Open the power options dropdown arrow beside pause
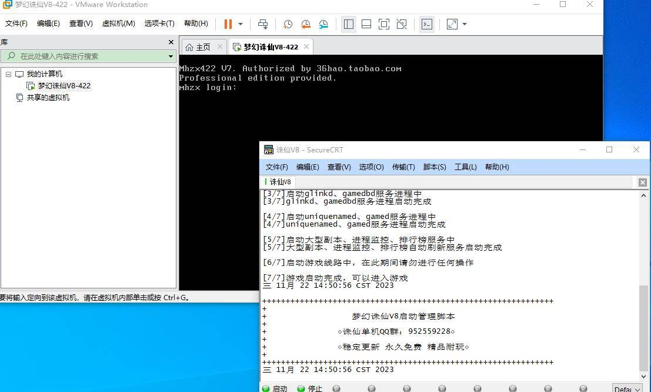 tap(241, 24)
